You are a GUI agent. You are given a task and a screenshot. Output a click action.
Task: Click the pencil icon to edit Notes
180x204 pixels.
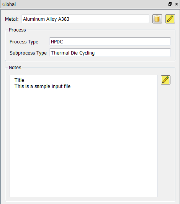coord(165,80)
